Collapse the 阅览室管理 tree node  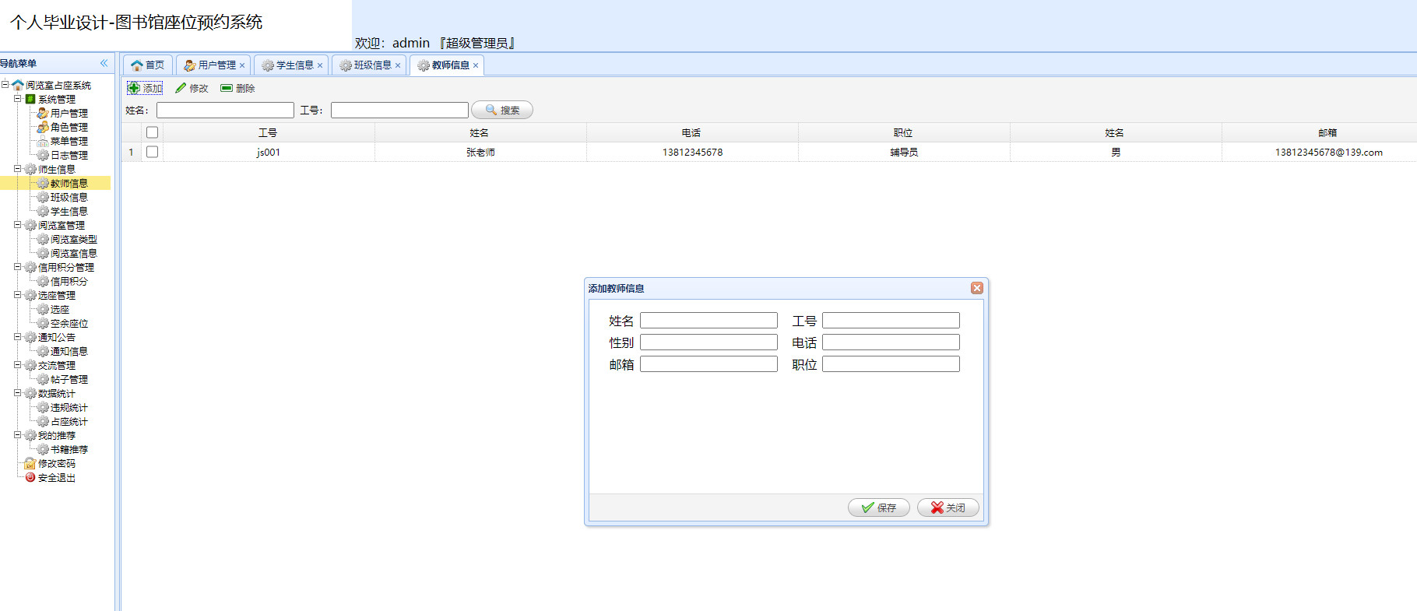tap(17, 225)
